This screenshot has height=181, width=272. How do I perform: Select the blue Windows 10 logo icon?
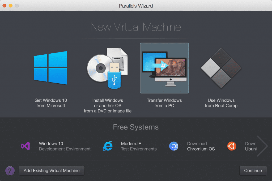pos(50,68)
